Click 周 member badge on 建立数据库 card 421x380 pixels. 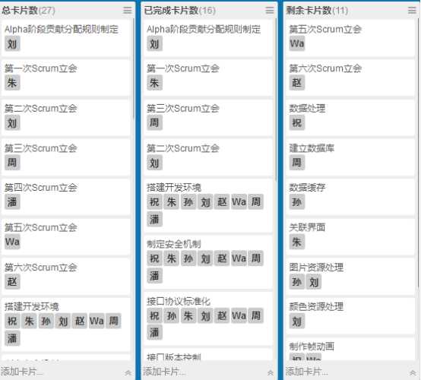297,162
